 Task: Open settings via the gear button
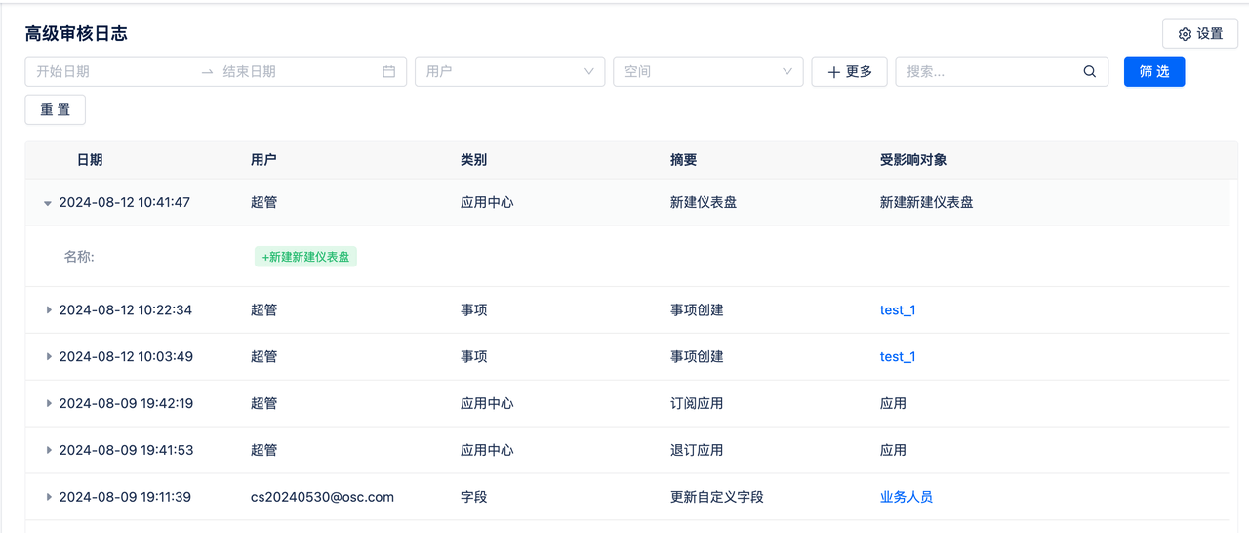point(1200,33)
